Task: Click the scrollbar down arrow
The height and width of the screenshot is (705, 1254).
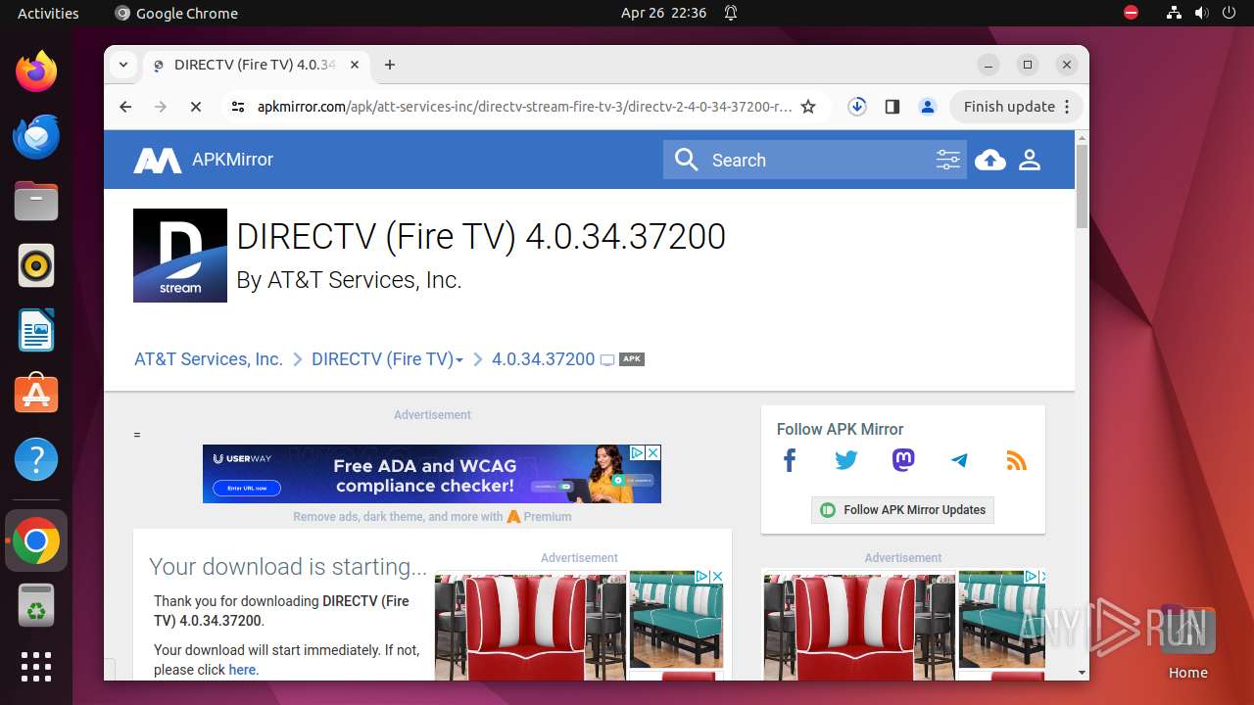Action: (x=1082, y=673)
